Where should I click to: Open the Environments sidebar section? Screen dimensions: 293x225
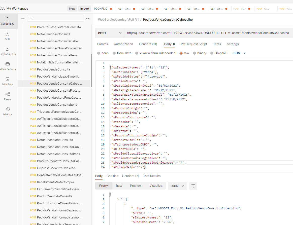point(8,51)
